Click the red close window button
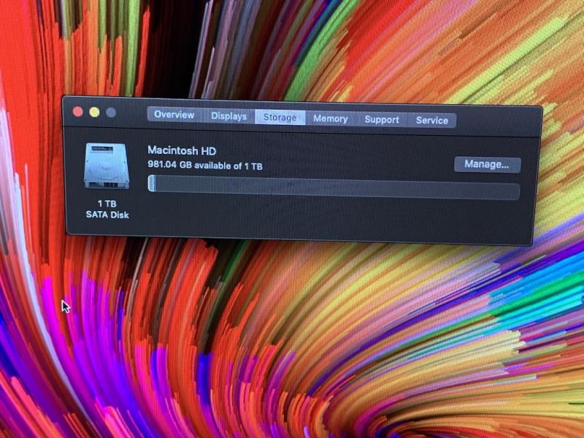Viewport: 584px width, 438px height. [78, 112]
